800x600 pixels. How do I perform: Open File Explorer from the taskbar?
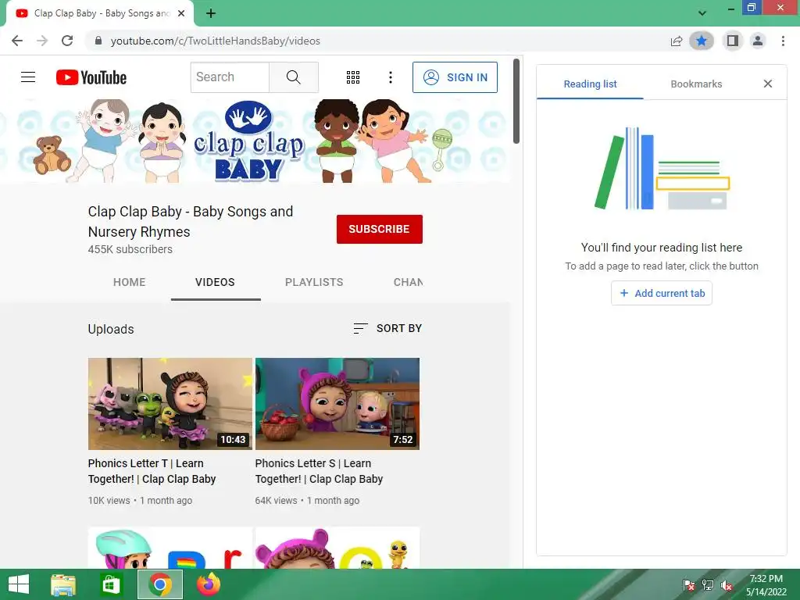click(x=63, y=584)
